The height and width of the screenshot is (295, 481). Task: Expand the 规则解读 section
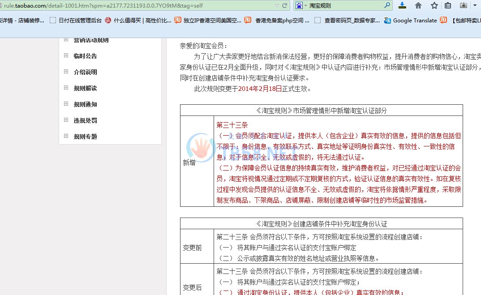(66, 88)
